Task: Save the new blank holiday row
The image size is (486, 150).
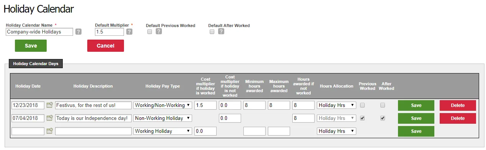Action: [x=416, y=131]
